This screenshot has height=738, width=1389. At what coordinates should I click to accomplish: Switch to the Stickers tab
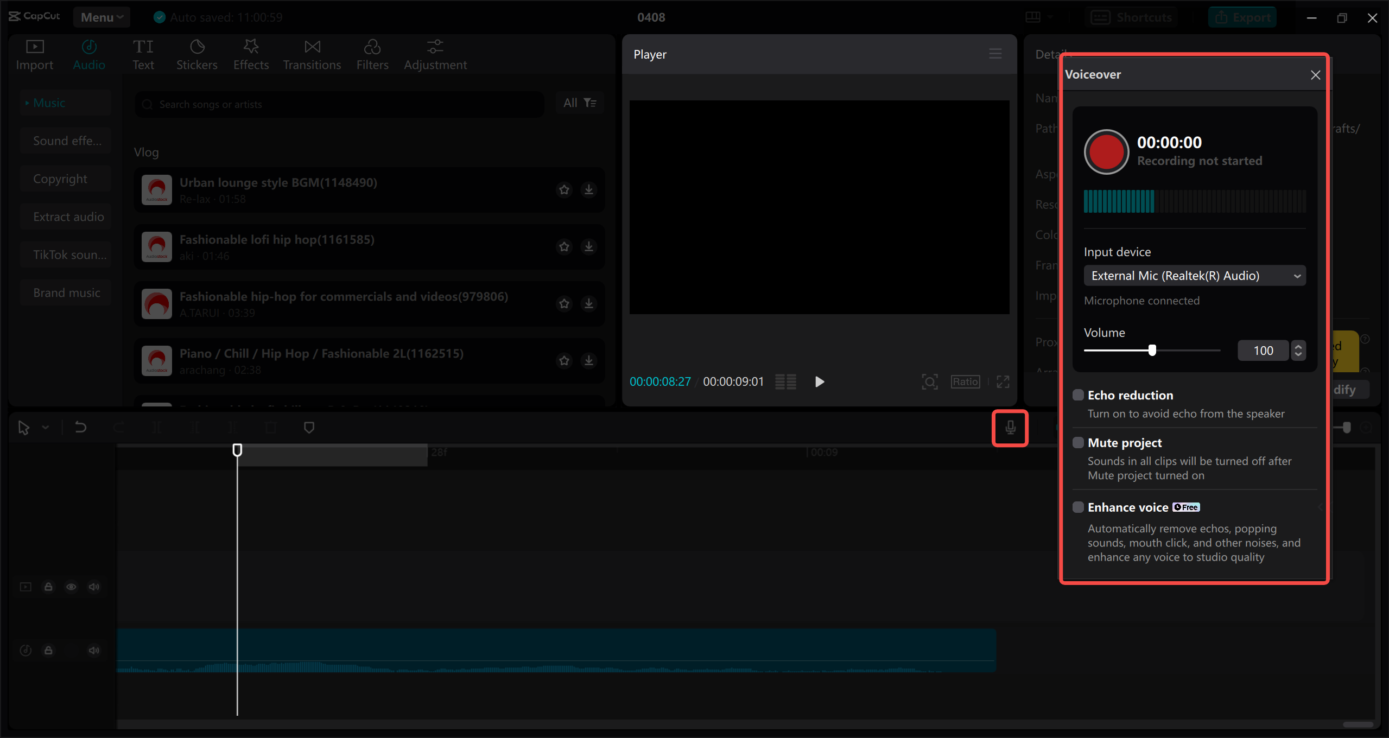(x=196, y=54)
